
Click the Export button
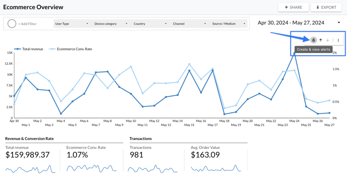point(326,7)
